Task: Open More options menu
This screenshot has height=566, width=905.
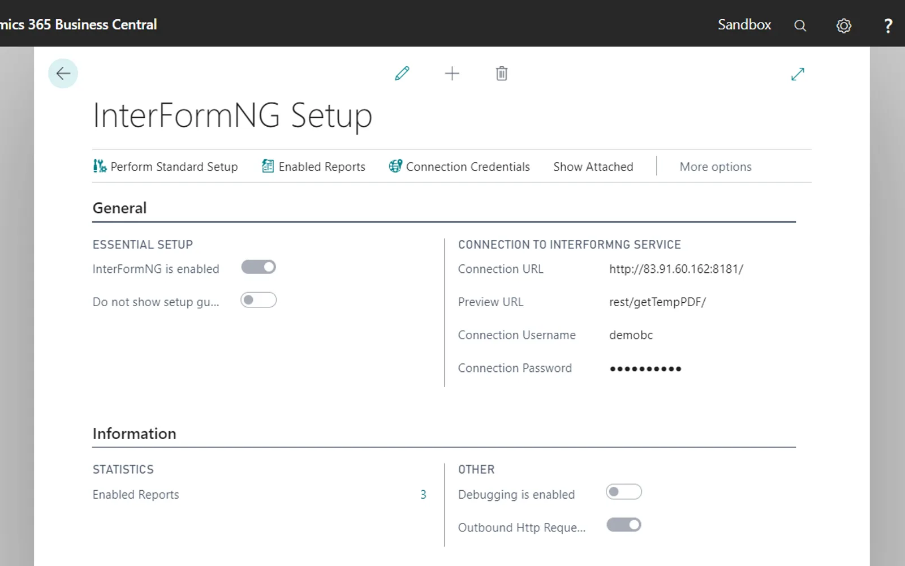Action: 716,166
